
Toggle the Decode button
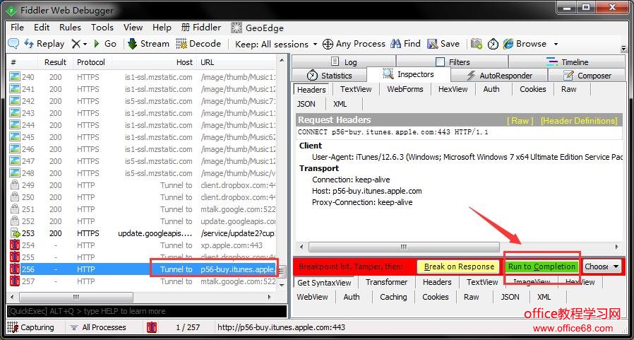pyautogui.click(x=198, y=44)
